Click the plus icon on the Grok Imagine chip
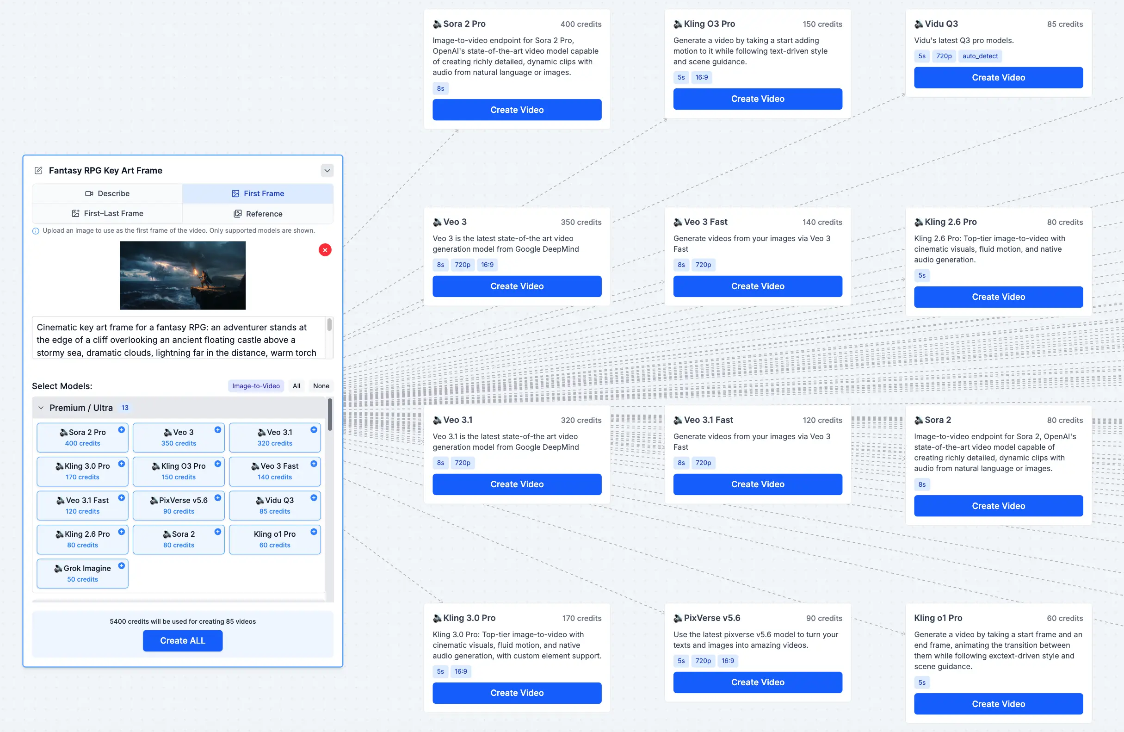This screenshot has height=732, width=1124. tap(121, 565)
